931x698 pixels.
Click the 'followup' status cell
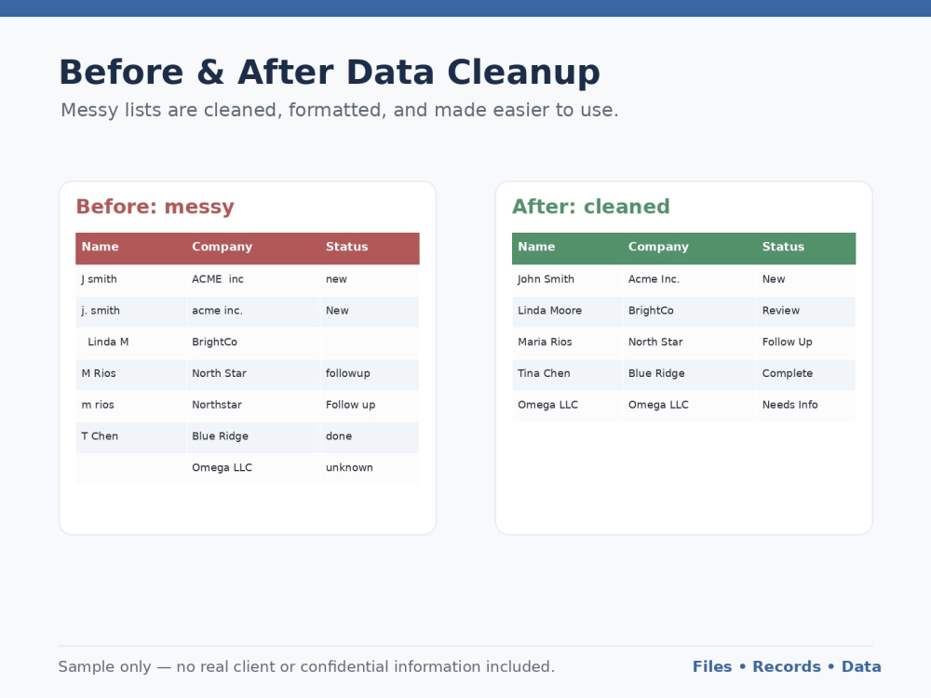[370, 374]
